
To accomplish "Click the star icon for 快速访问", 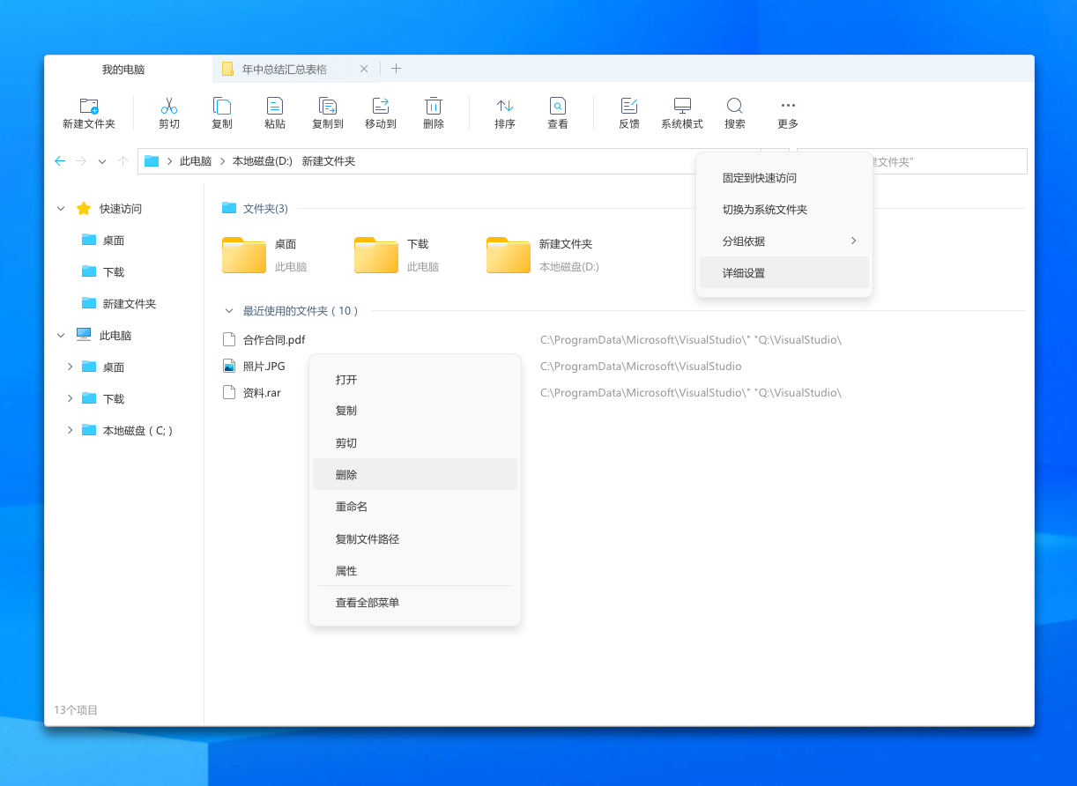I will tap(84, 209).
